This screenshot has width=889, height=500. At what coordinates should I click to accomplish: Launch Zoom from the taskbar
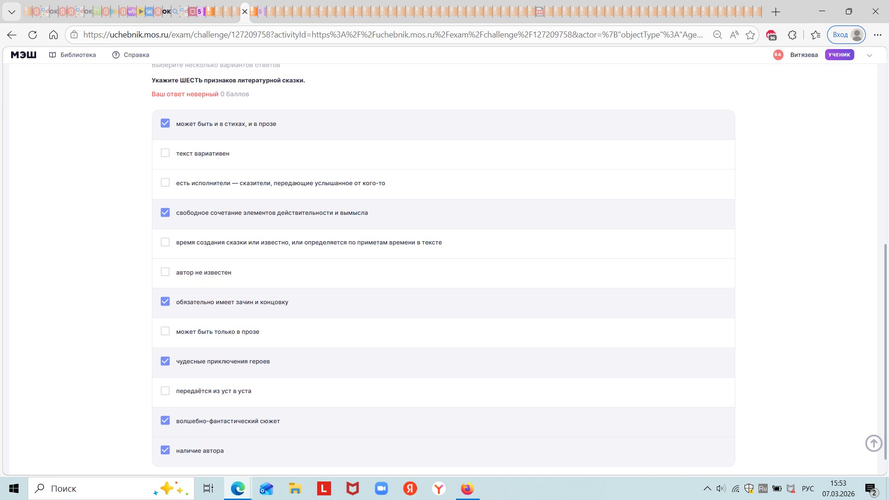coord(381,488)
